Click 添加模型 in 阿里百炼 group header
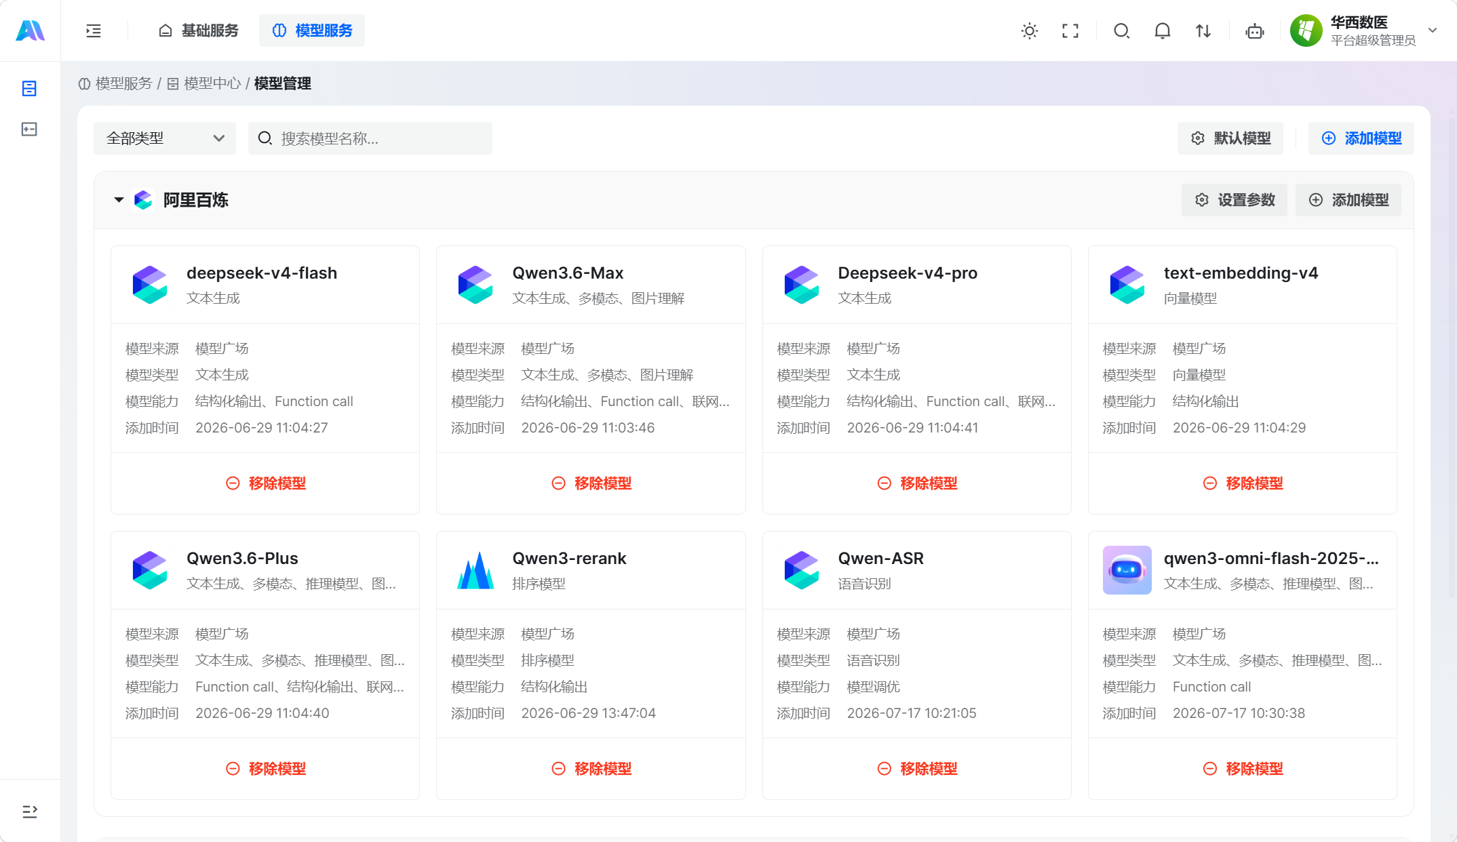1457x842 pixels. (x=1348, y=200)
